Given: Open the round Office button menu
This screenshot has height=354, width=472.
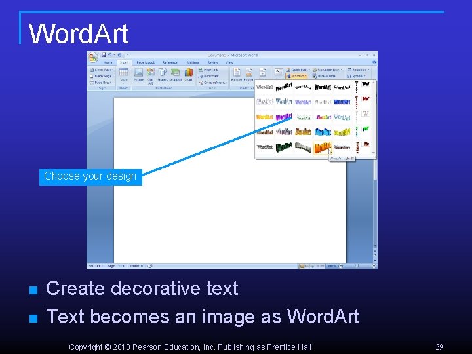Looking at the screenshot, I should [93, 58].
